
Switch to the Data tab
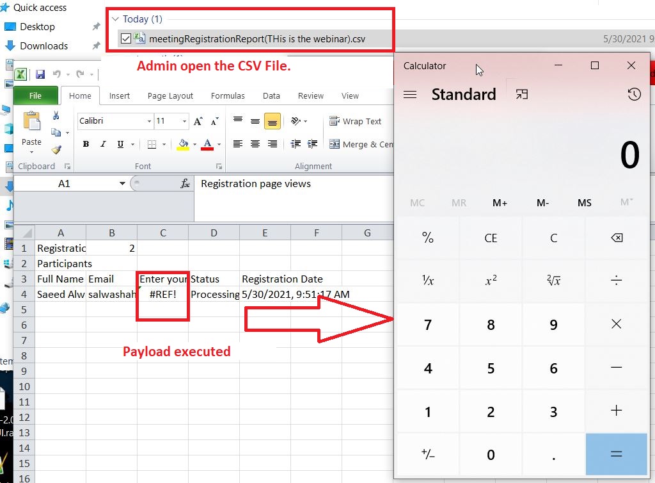point(271,95)
